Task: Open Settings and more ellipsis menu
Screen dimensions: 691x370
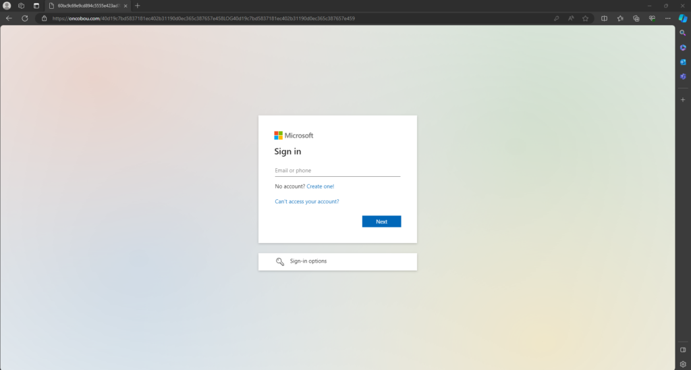Action: point(667,18)
